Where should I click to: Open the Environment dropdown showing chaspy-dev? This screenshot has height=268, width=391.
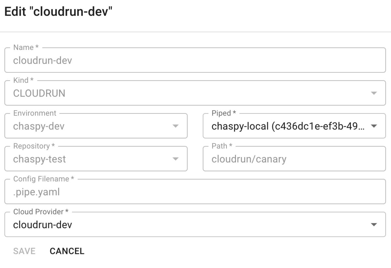tap(96, 126)
